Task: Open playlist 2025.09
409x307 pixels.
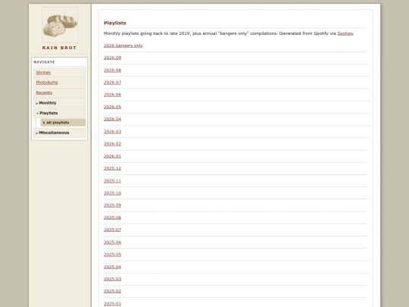Action: (x=112, y=205)
